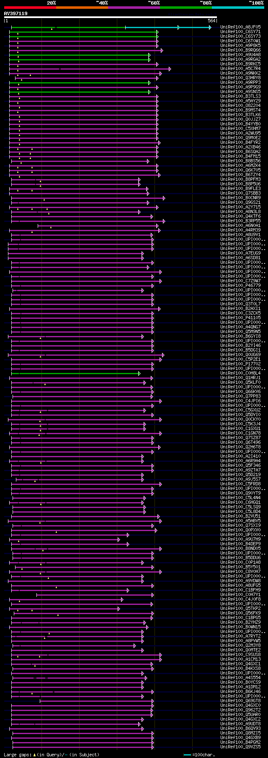Click the white query sequence ruler bar
Viewport: 268px width, 758px height.
pos(111,17)
